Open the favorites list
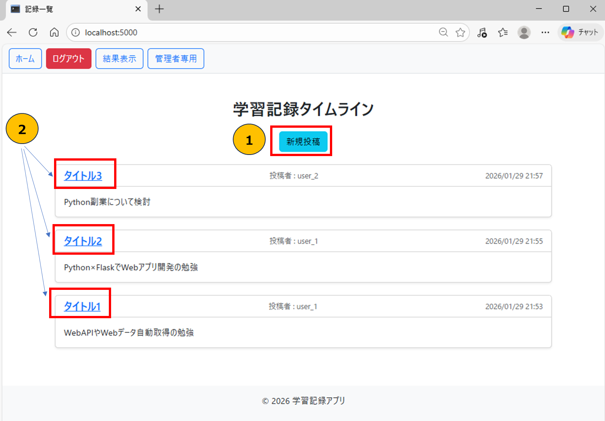The image size is (605, 421). [503, 33]
